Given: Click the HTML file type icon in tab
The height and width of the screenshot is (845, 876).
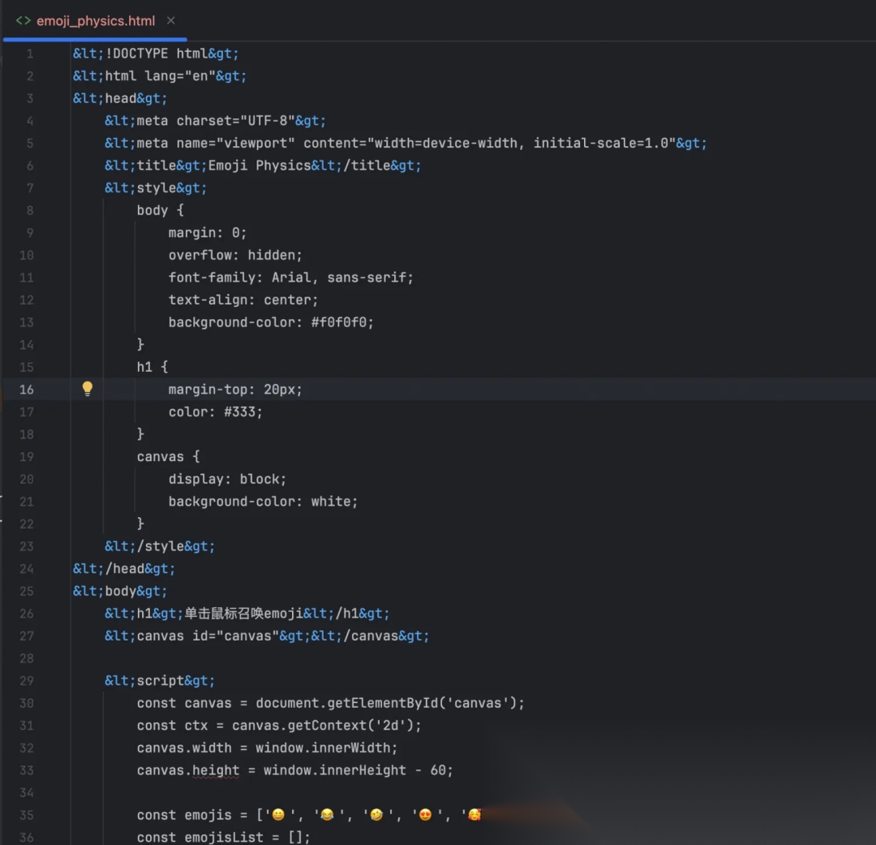Looking at the screenshot, I should coord(23,20).
